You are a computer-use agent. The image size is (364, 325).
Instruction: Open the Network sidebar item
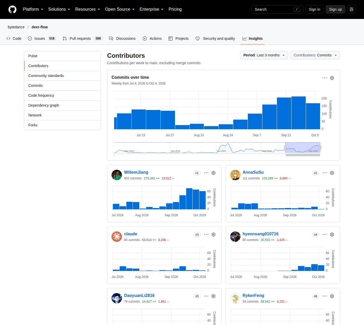[62, 115]
